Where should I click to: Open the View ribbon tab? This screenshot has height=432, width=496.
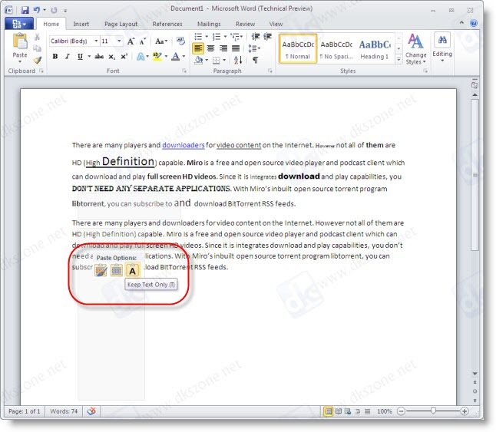(x=276, y=24)
